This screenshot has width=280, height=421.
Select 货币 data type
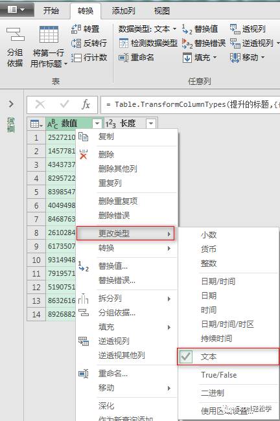click(209, 249)
